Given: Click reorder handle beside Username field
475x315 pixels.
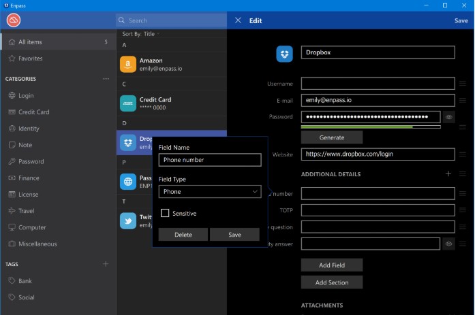Looking at the screenshot, I should click(x=463, y=84).
